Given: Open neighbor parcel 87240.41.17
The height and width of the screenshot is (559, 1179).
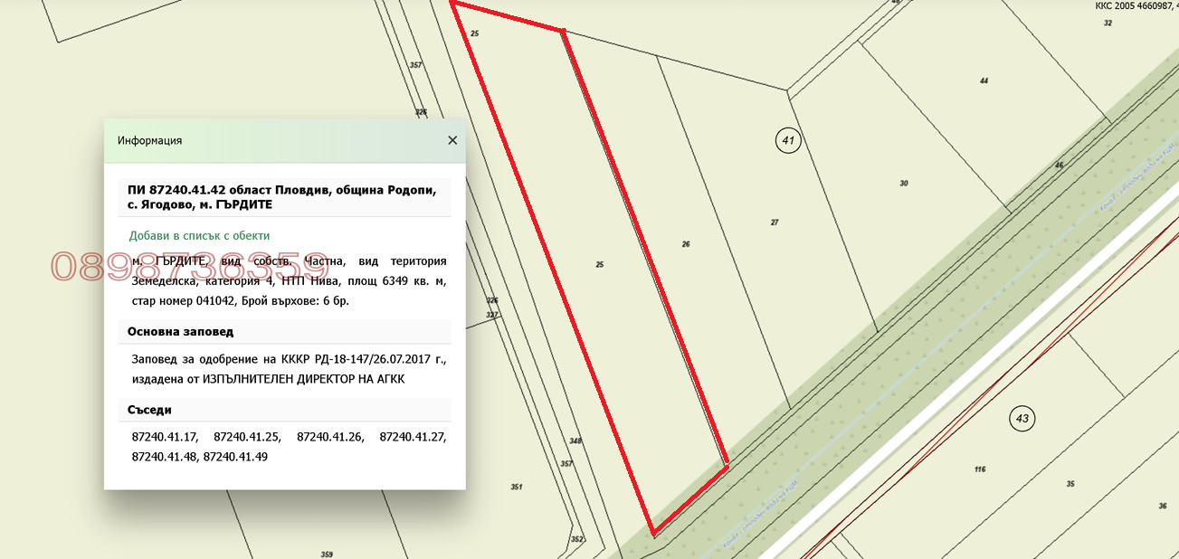Looking at the screenshot, I should click(164, 437).
